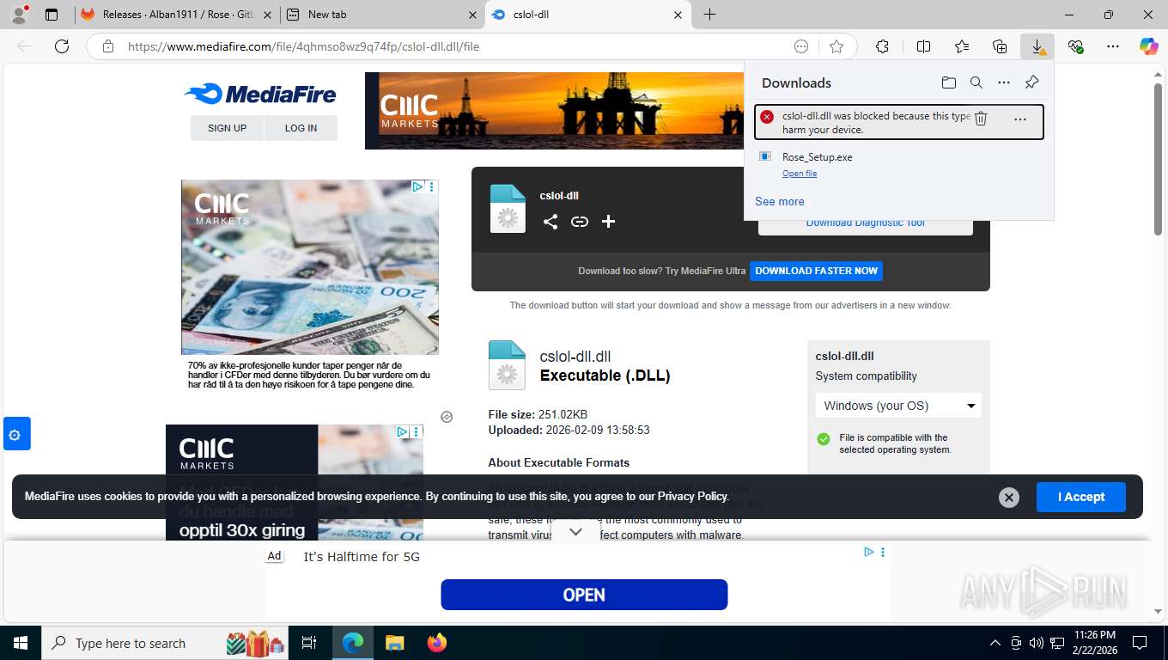Open notification center icon
Screen dimensions: 1168x660
click(1140, 643)
